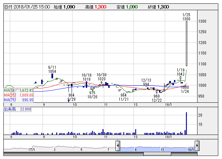This screenshot has height=159, width=222.
Task: Click the right range handle arrow in navigator
Action: [x=197, y=146]
